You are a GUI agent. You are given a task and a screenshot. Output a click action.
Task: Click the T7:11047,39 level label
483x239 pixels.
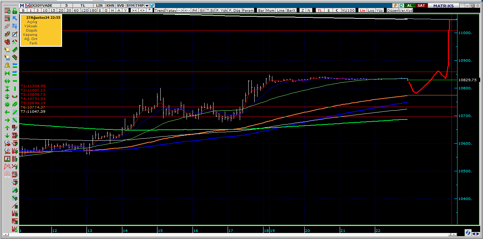click(x=33, y=111)
